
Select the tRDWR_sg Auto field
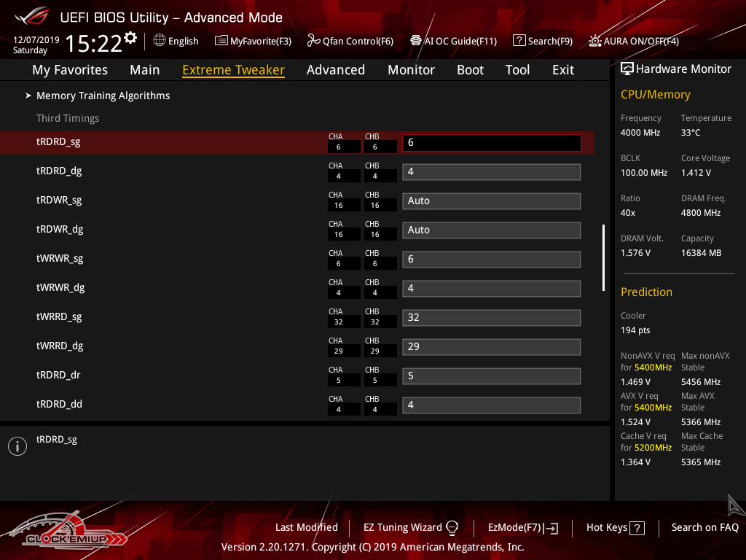[x=491, y=201]
